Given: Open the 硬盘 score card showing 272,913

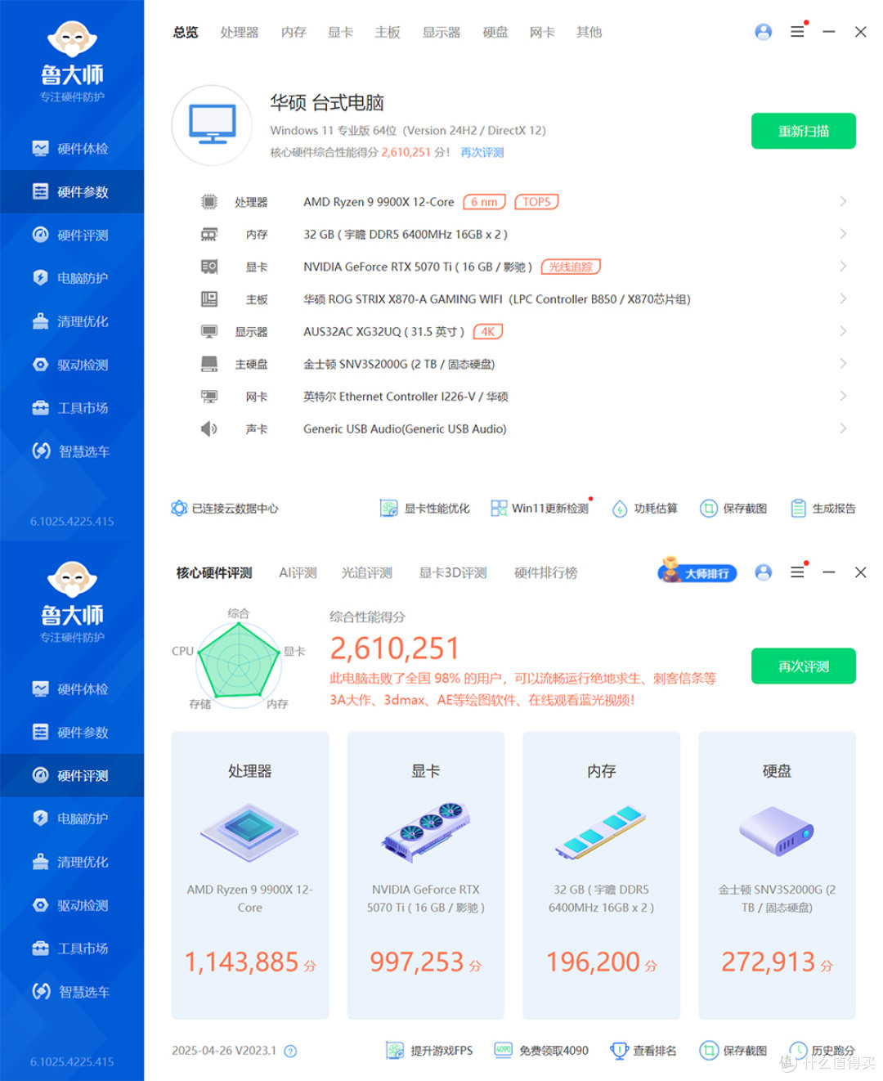Looking at the screenshot, I should pyautogui.click(x=777, y=876).
